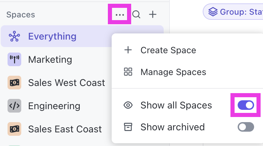Click the Everything network icon
The height and width of the screenshot is (146, 263).
[x=14, y=36]
